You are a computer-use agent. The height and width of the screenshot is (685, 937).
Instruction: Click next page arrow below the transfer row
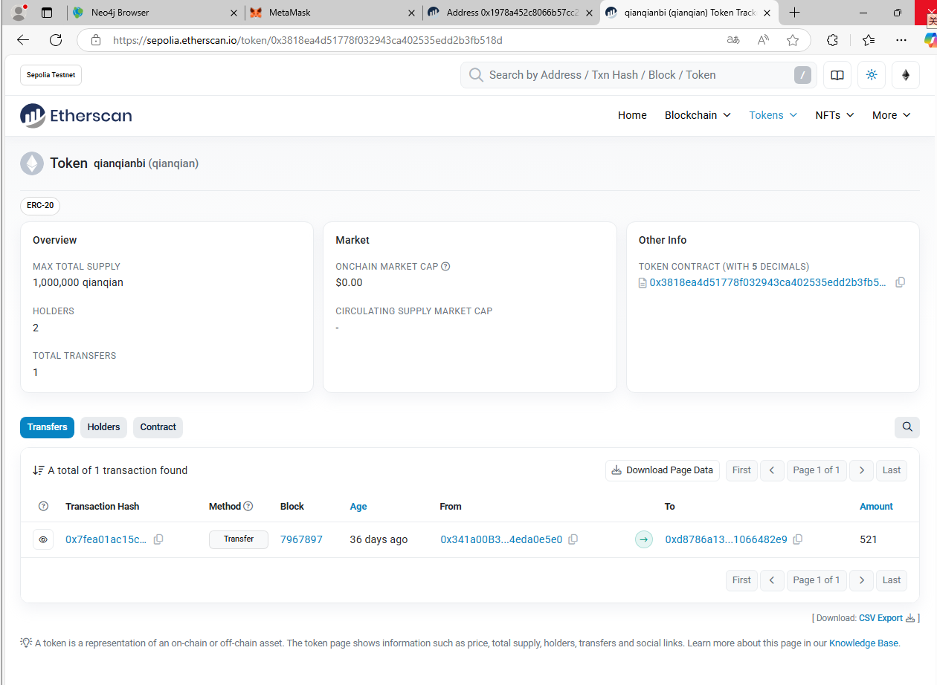[861, 580]
